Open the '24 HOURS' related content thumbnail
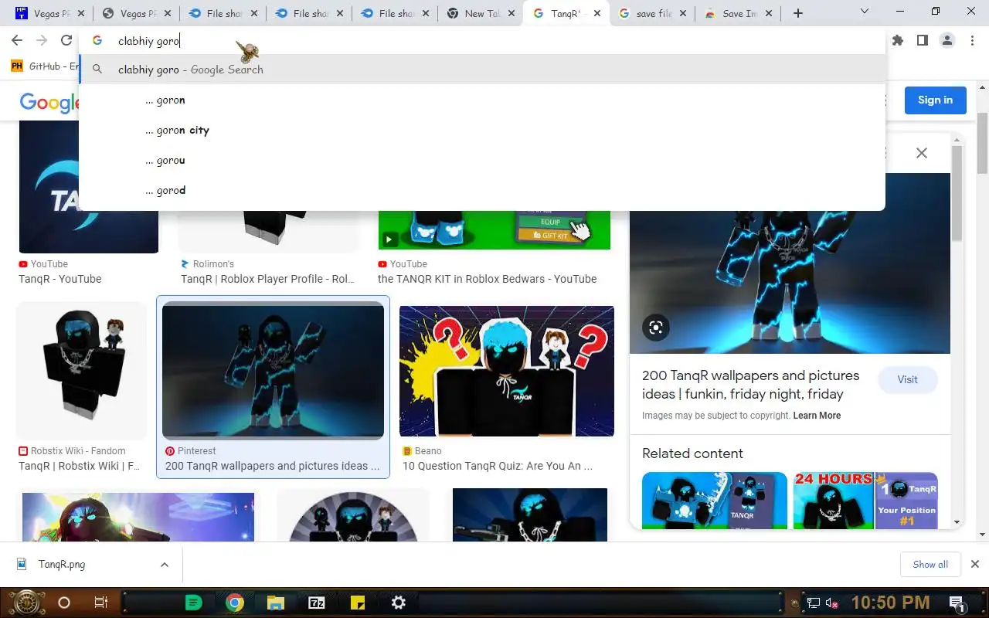 pyautogui.click(x=865, y=501)
